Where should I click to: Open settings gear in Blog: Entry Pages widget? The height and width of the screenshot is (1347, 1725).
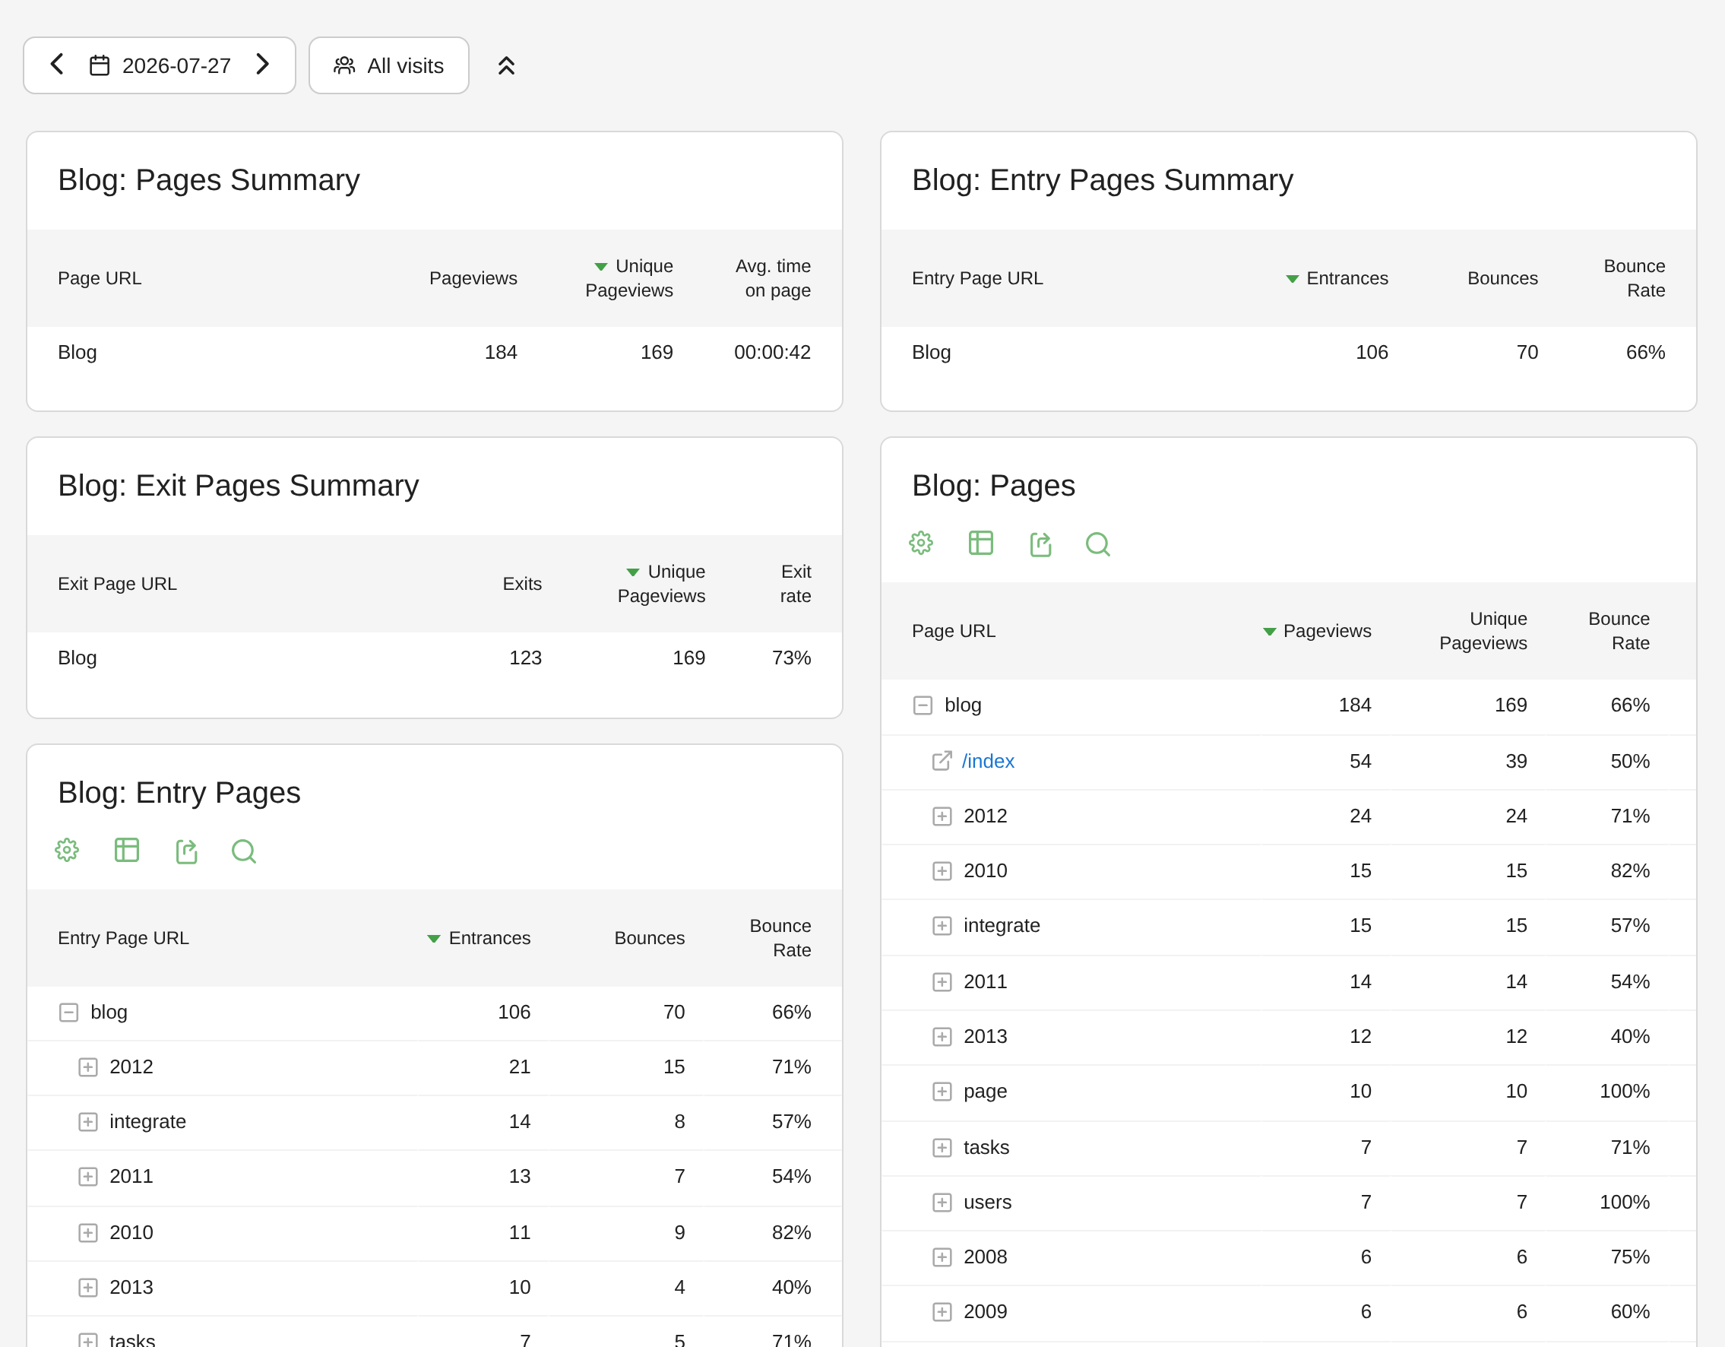tap(67, 850)
